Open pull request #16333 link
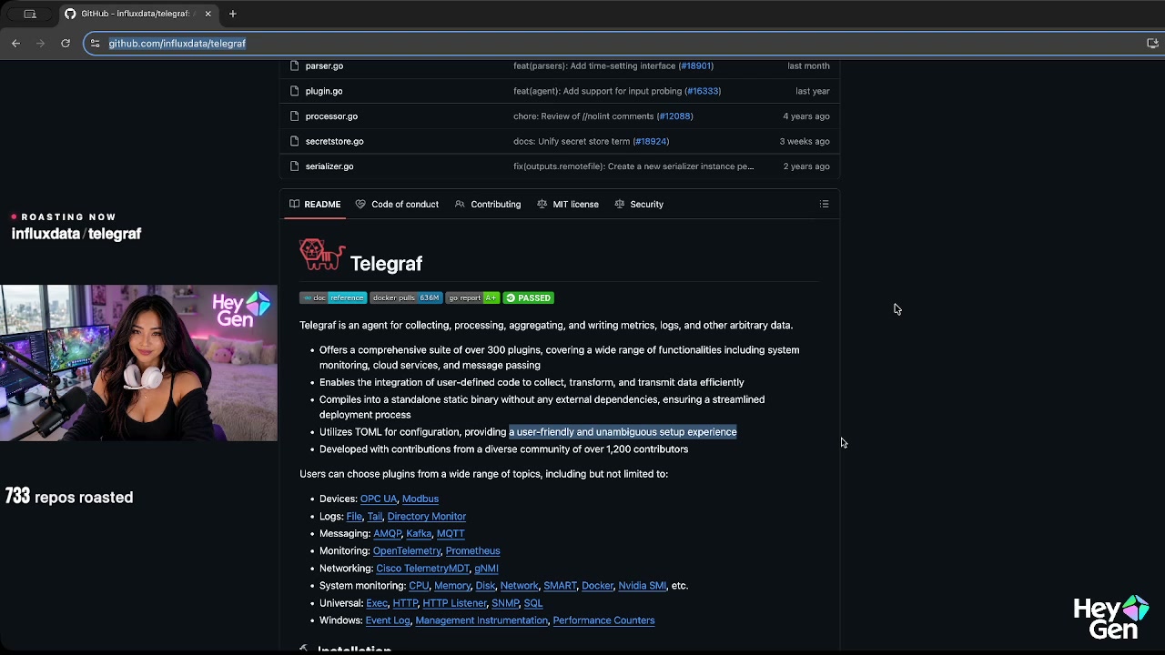The width and height of the screenshot is (1165, 655). coord(703,91)
